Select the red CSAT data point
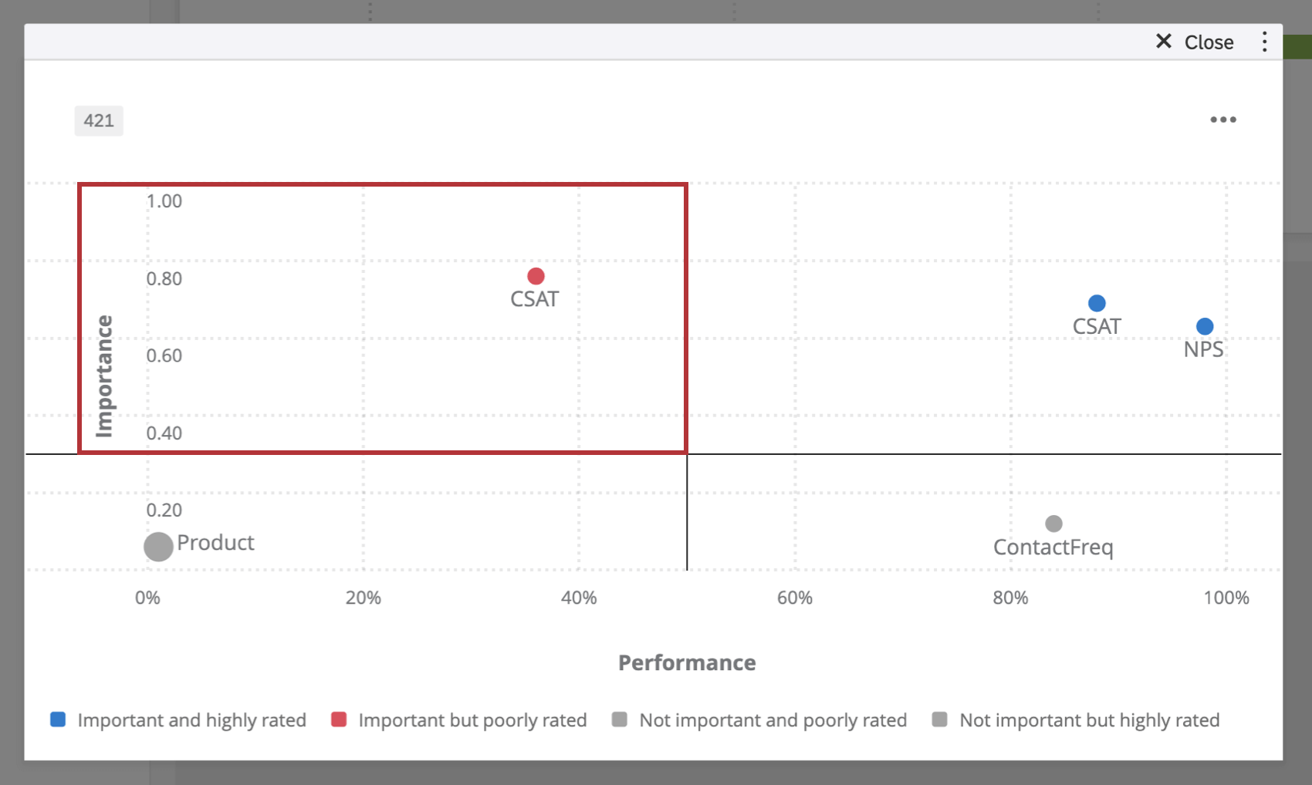The image size is (1312, 785). [x=536, y=275]
